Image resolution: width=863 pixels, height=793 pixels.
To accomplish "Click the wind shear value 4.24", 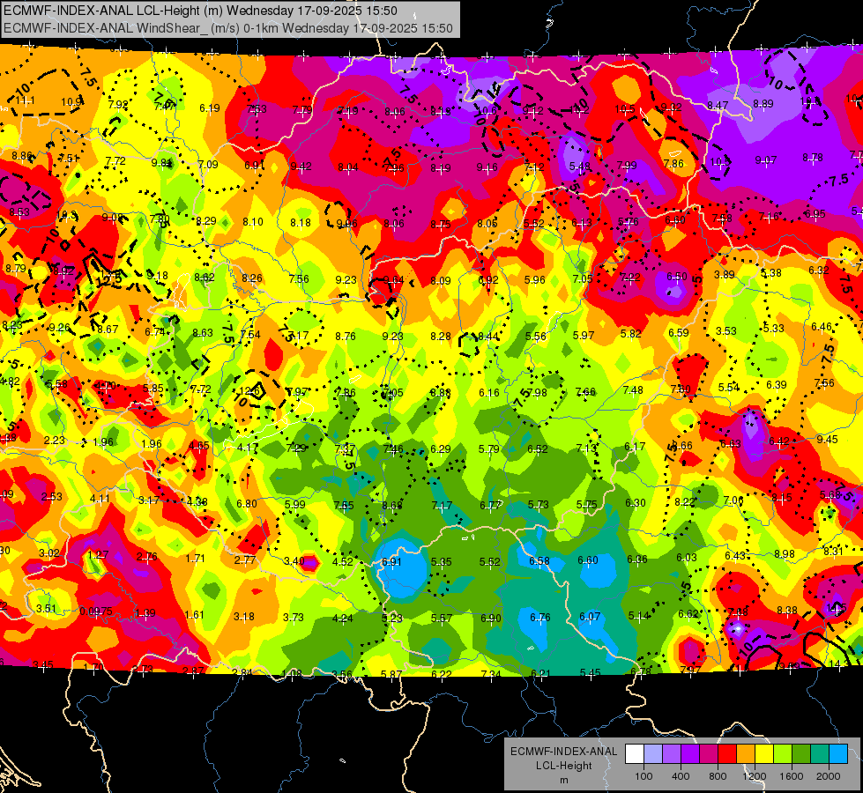I will click(x=342, y=618).
